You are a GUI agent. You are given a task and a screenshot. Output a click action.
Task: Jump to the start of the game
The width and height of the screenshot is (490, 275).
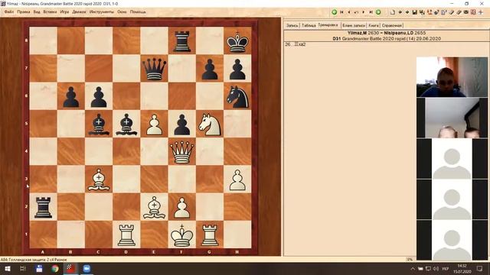pyautogui.click(x=341, y=12)
